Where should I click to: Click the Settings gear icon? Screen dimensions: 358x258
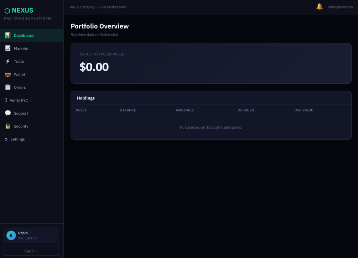coord(6,139)
